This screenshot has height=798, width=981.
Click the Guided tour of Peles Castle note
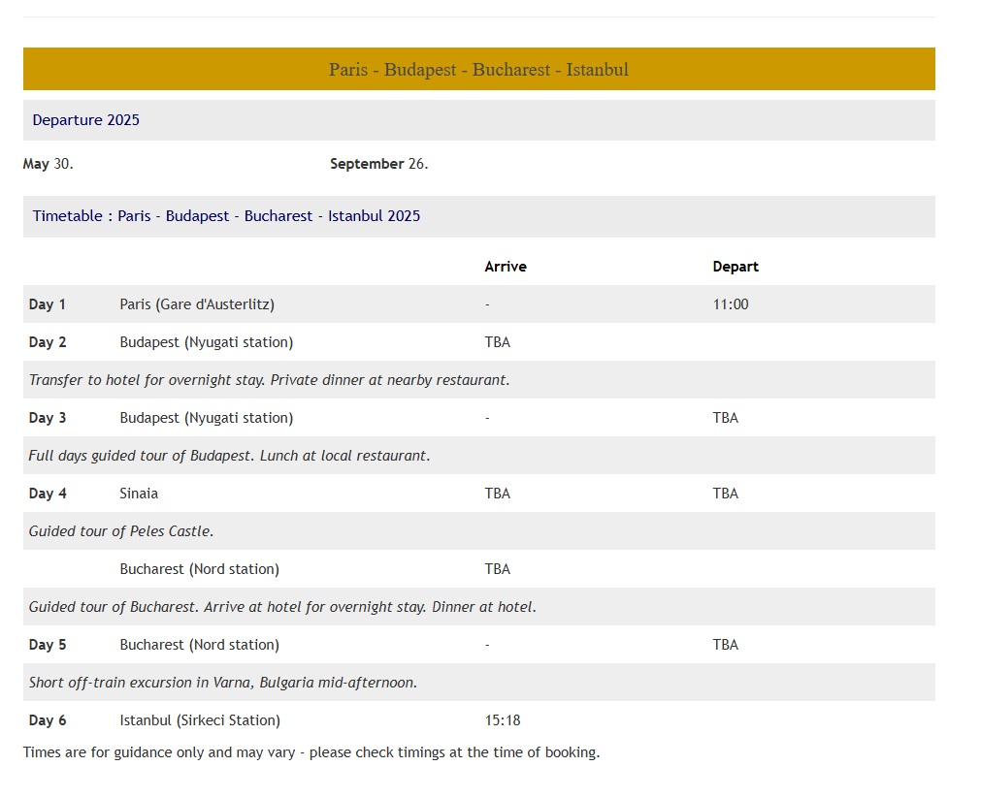(x=121, y=531)
